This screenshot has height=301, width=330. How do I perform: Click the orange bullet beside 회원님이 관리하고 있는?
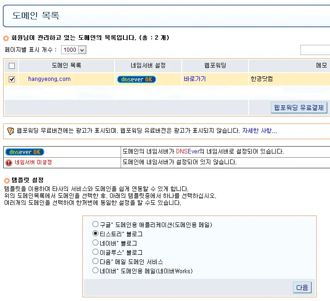6,38
